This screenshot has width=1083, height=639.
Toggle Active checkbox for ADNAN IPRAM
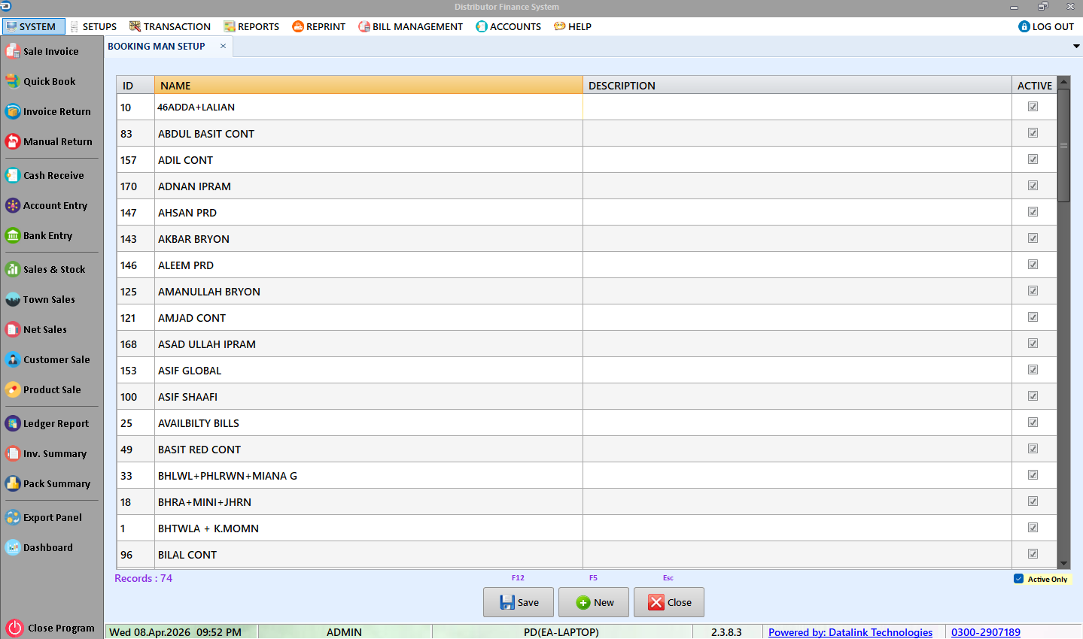point(1033,186)
